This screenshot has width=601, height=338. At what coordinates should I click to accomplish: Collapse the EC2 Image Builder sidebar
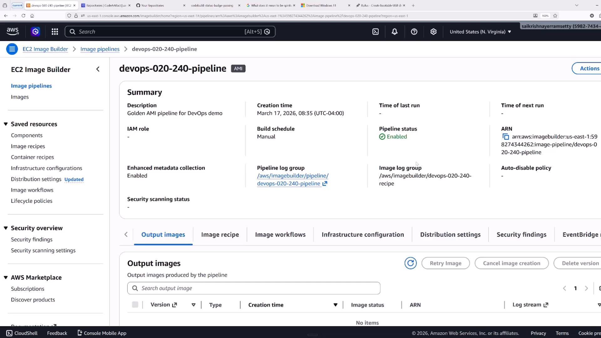98,69
